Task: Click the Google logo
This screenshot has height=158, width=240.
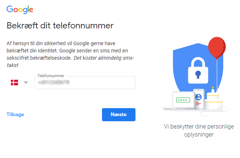Action: [x=20, y=10]
